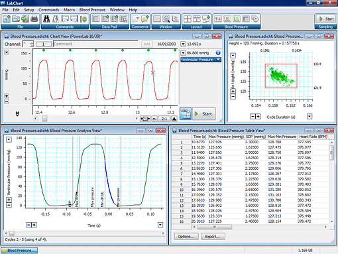This screenshot has width=338, height=254.
Task: Click the add comment icon with plus
Action: point(144,19)
